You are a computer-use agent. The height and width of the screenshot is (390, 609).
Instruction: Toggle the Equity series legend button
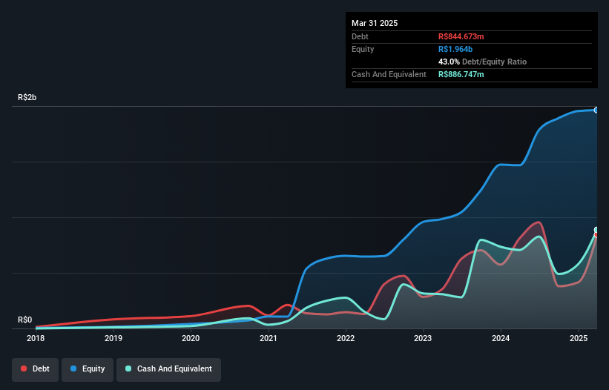(88, 369)
